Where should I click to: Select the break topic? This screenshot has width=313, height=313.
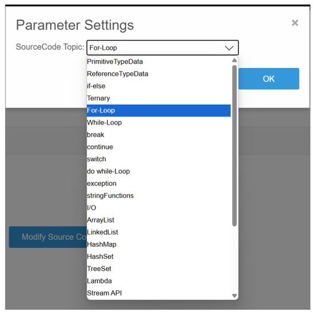coord(159,135)
